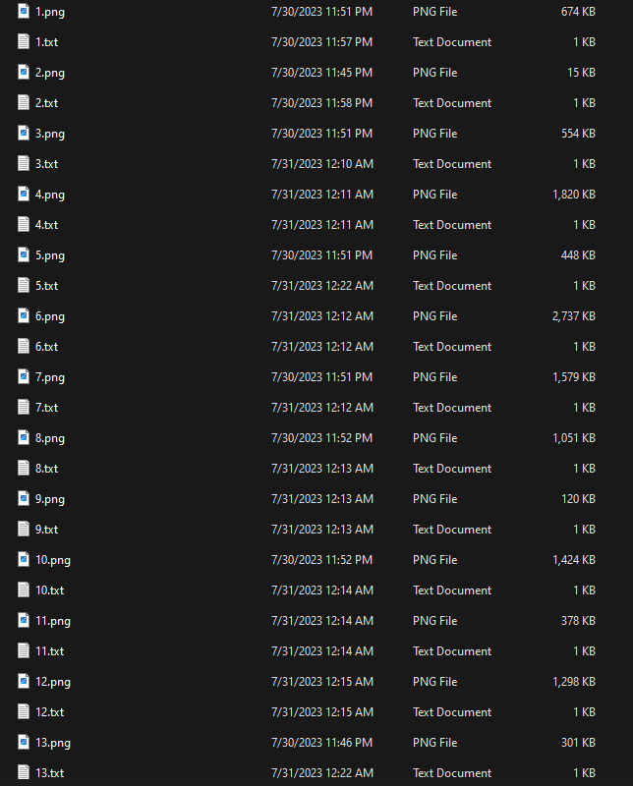633x786 pixels.
Task: Select the 10.txt file name
Action: pyautogui.click(x=50, y=590)
